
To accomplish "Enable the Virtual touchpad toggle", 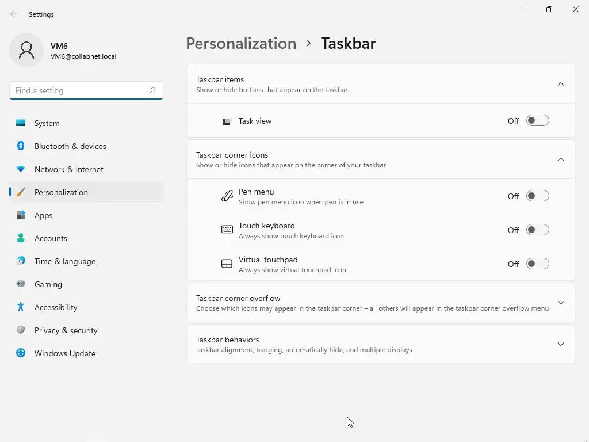I will [537, 264].
